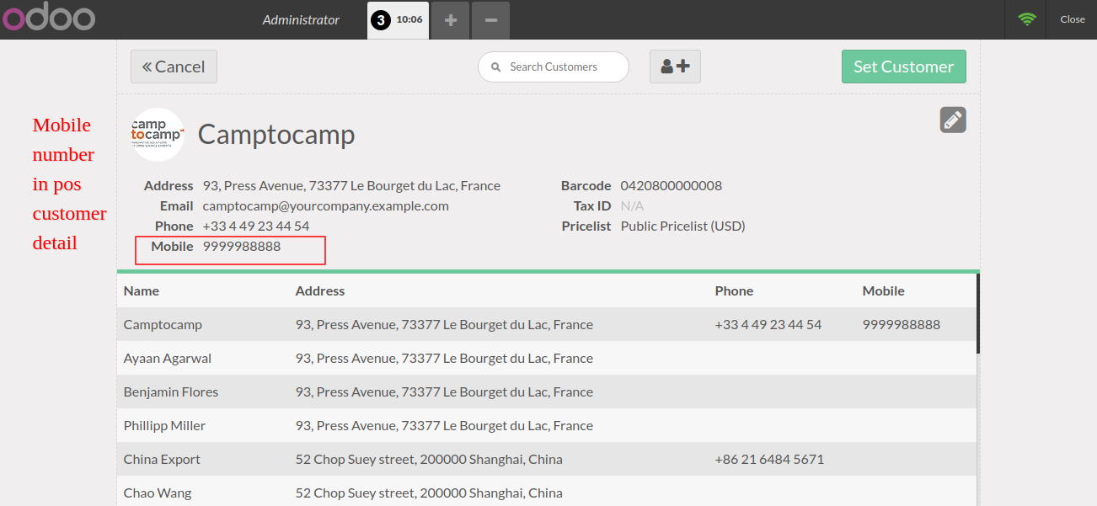The height and width of the screenshot is (506, 1097).
Task: Click Ayaan Agarwal's address cell
Action: pyautogui.click(x=444, y=359)
